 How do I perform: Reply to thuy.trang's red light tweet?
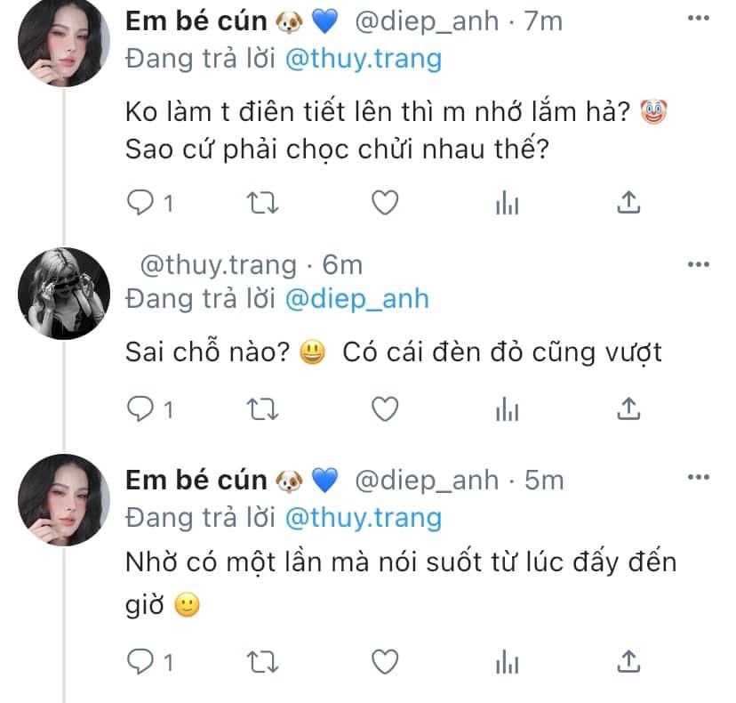tap(140, 408)
